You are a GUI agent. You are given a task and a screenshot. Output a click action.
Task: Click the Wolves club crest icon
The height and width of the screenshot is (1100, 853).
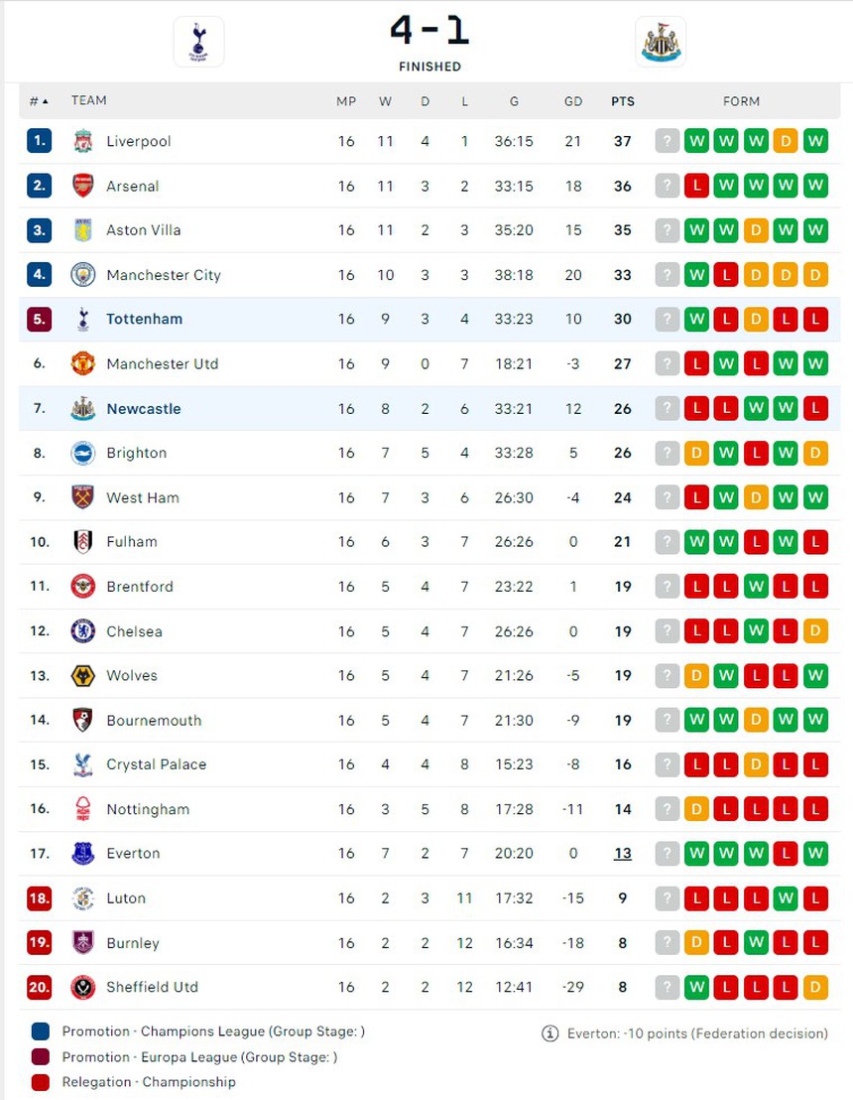[83, 676]
